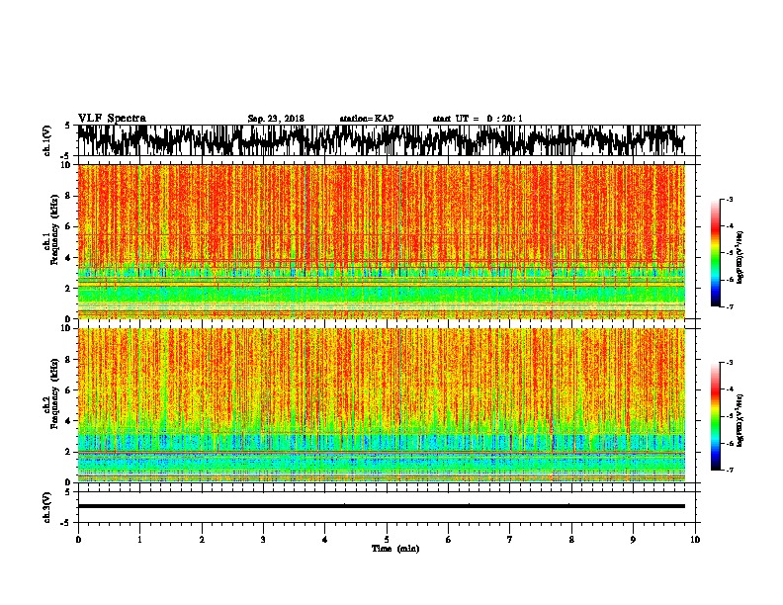The image size is (783, 605).
Task: Click the ch.1 color bar log(PSD) unit label
Action: tap(739, 257)
